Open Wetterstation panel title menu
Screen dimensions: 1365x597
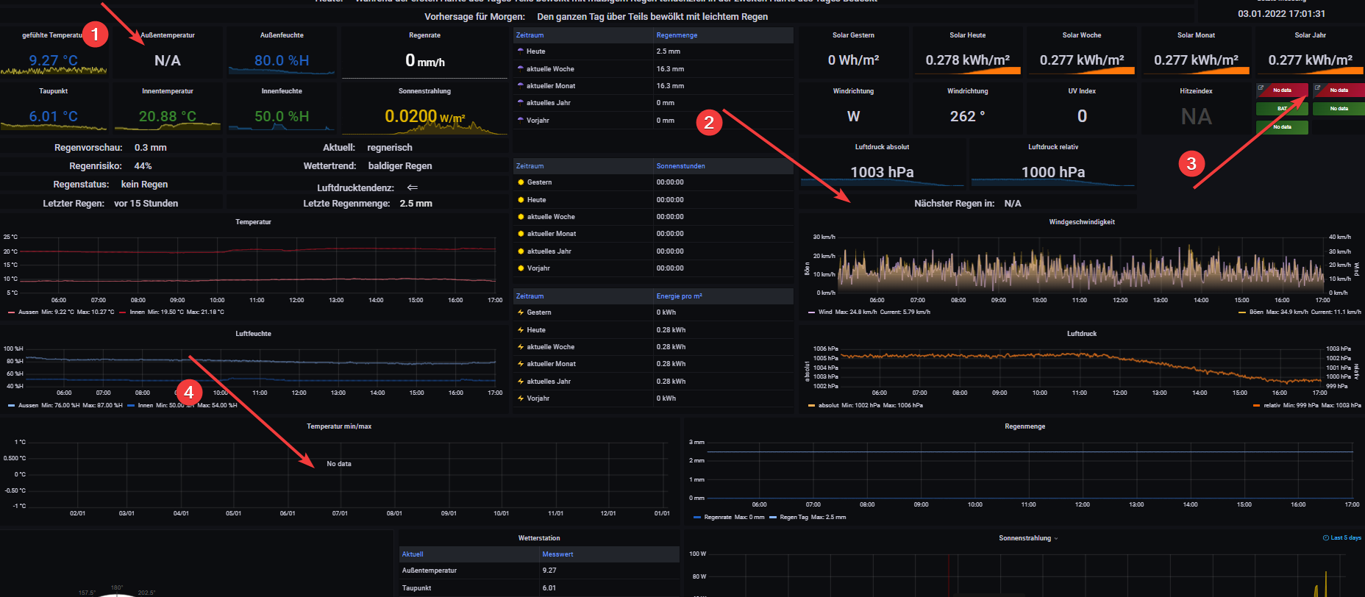click(539, 538)
